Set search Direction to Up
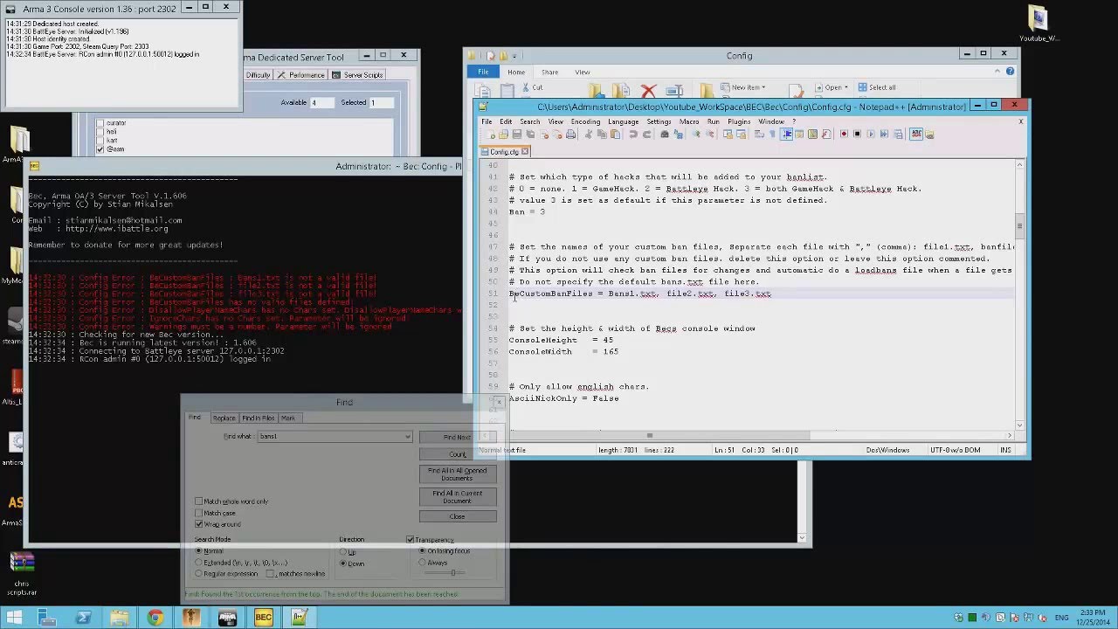 point(343,552)
